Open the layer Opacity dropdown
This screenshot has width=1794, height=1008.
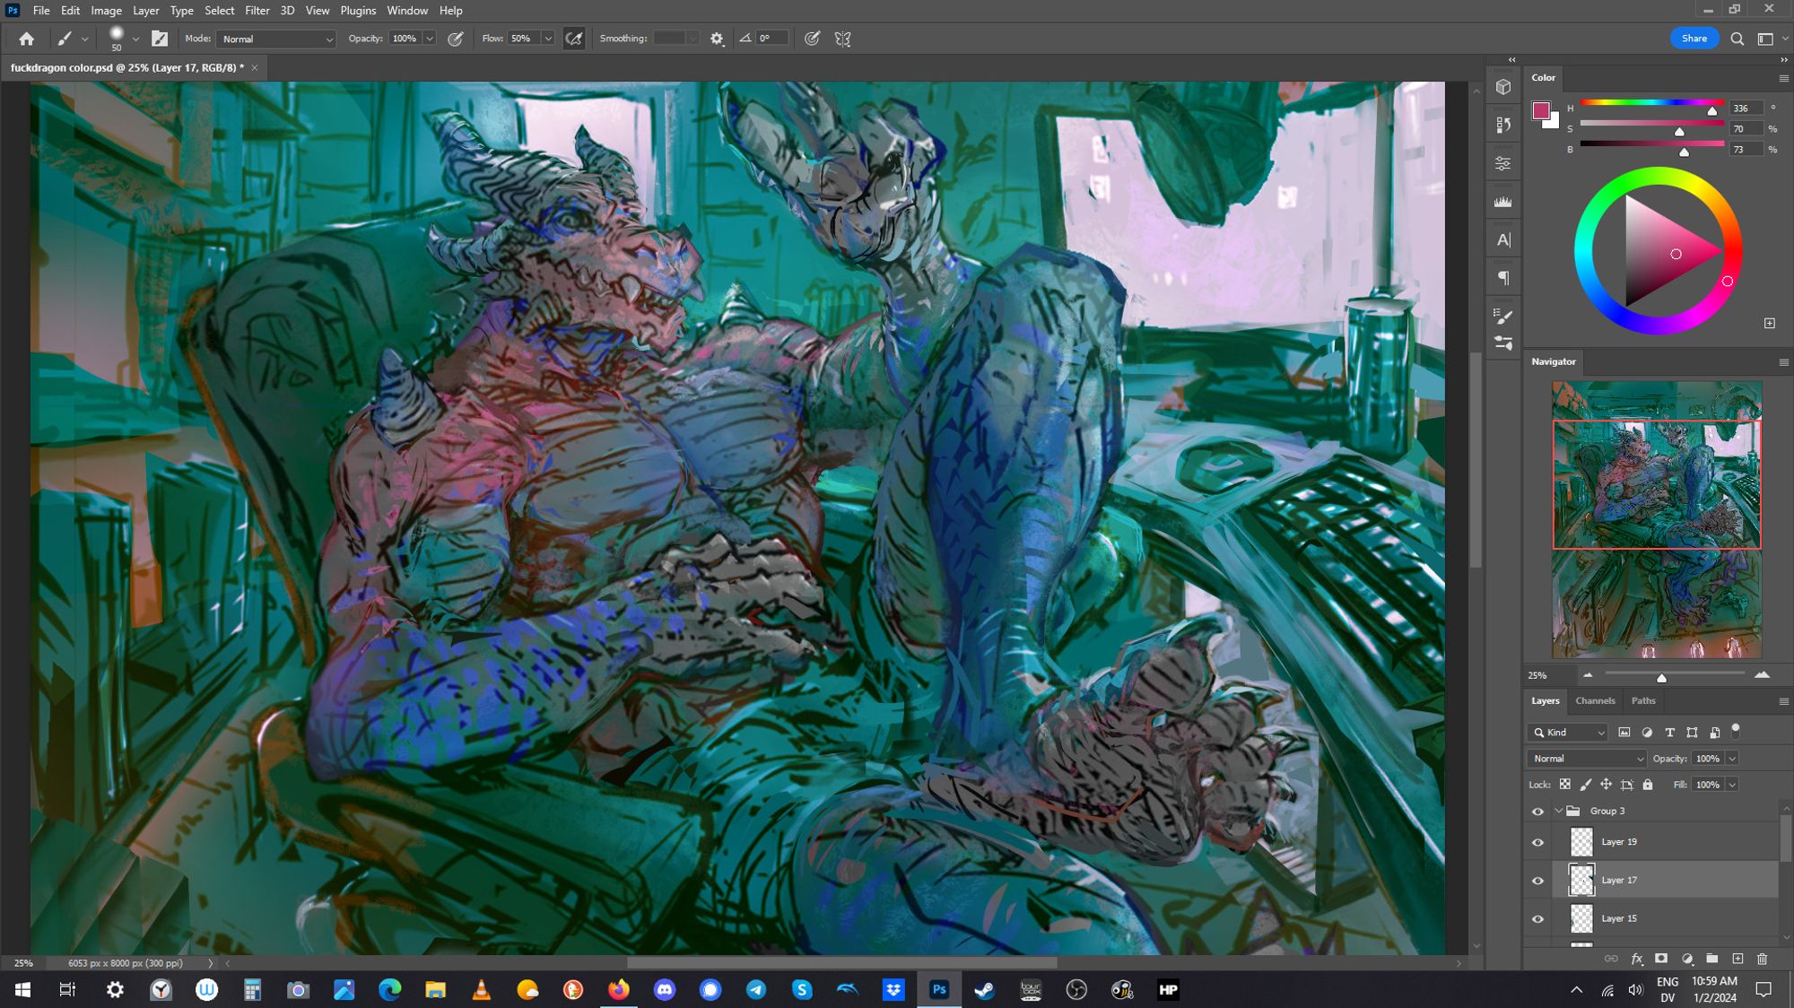coord(1732,759)
